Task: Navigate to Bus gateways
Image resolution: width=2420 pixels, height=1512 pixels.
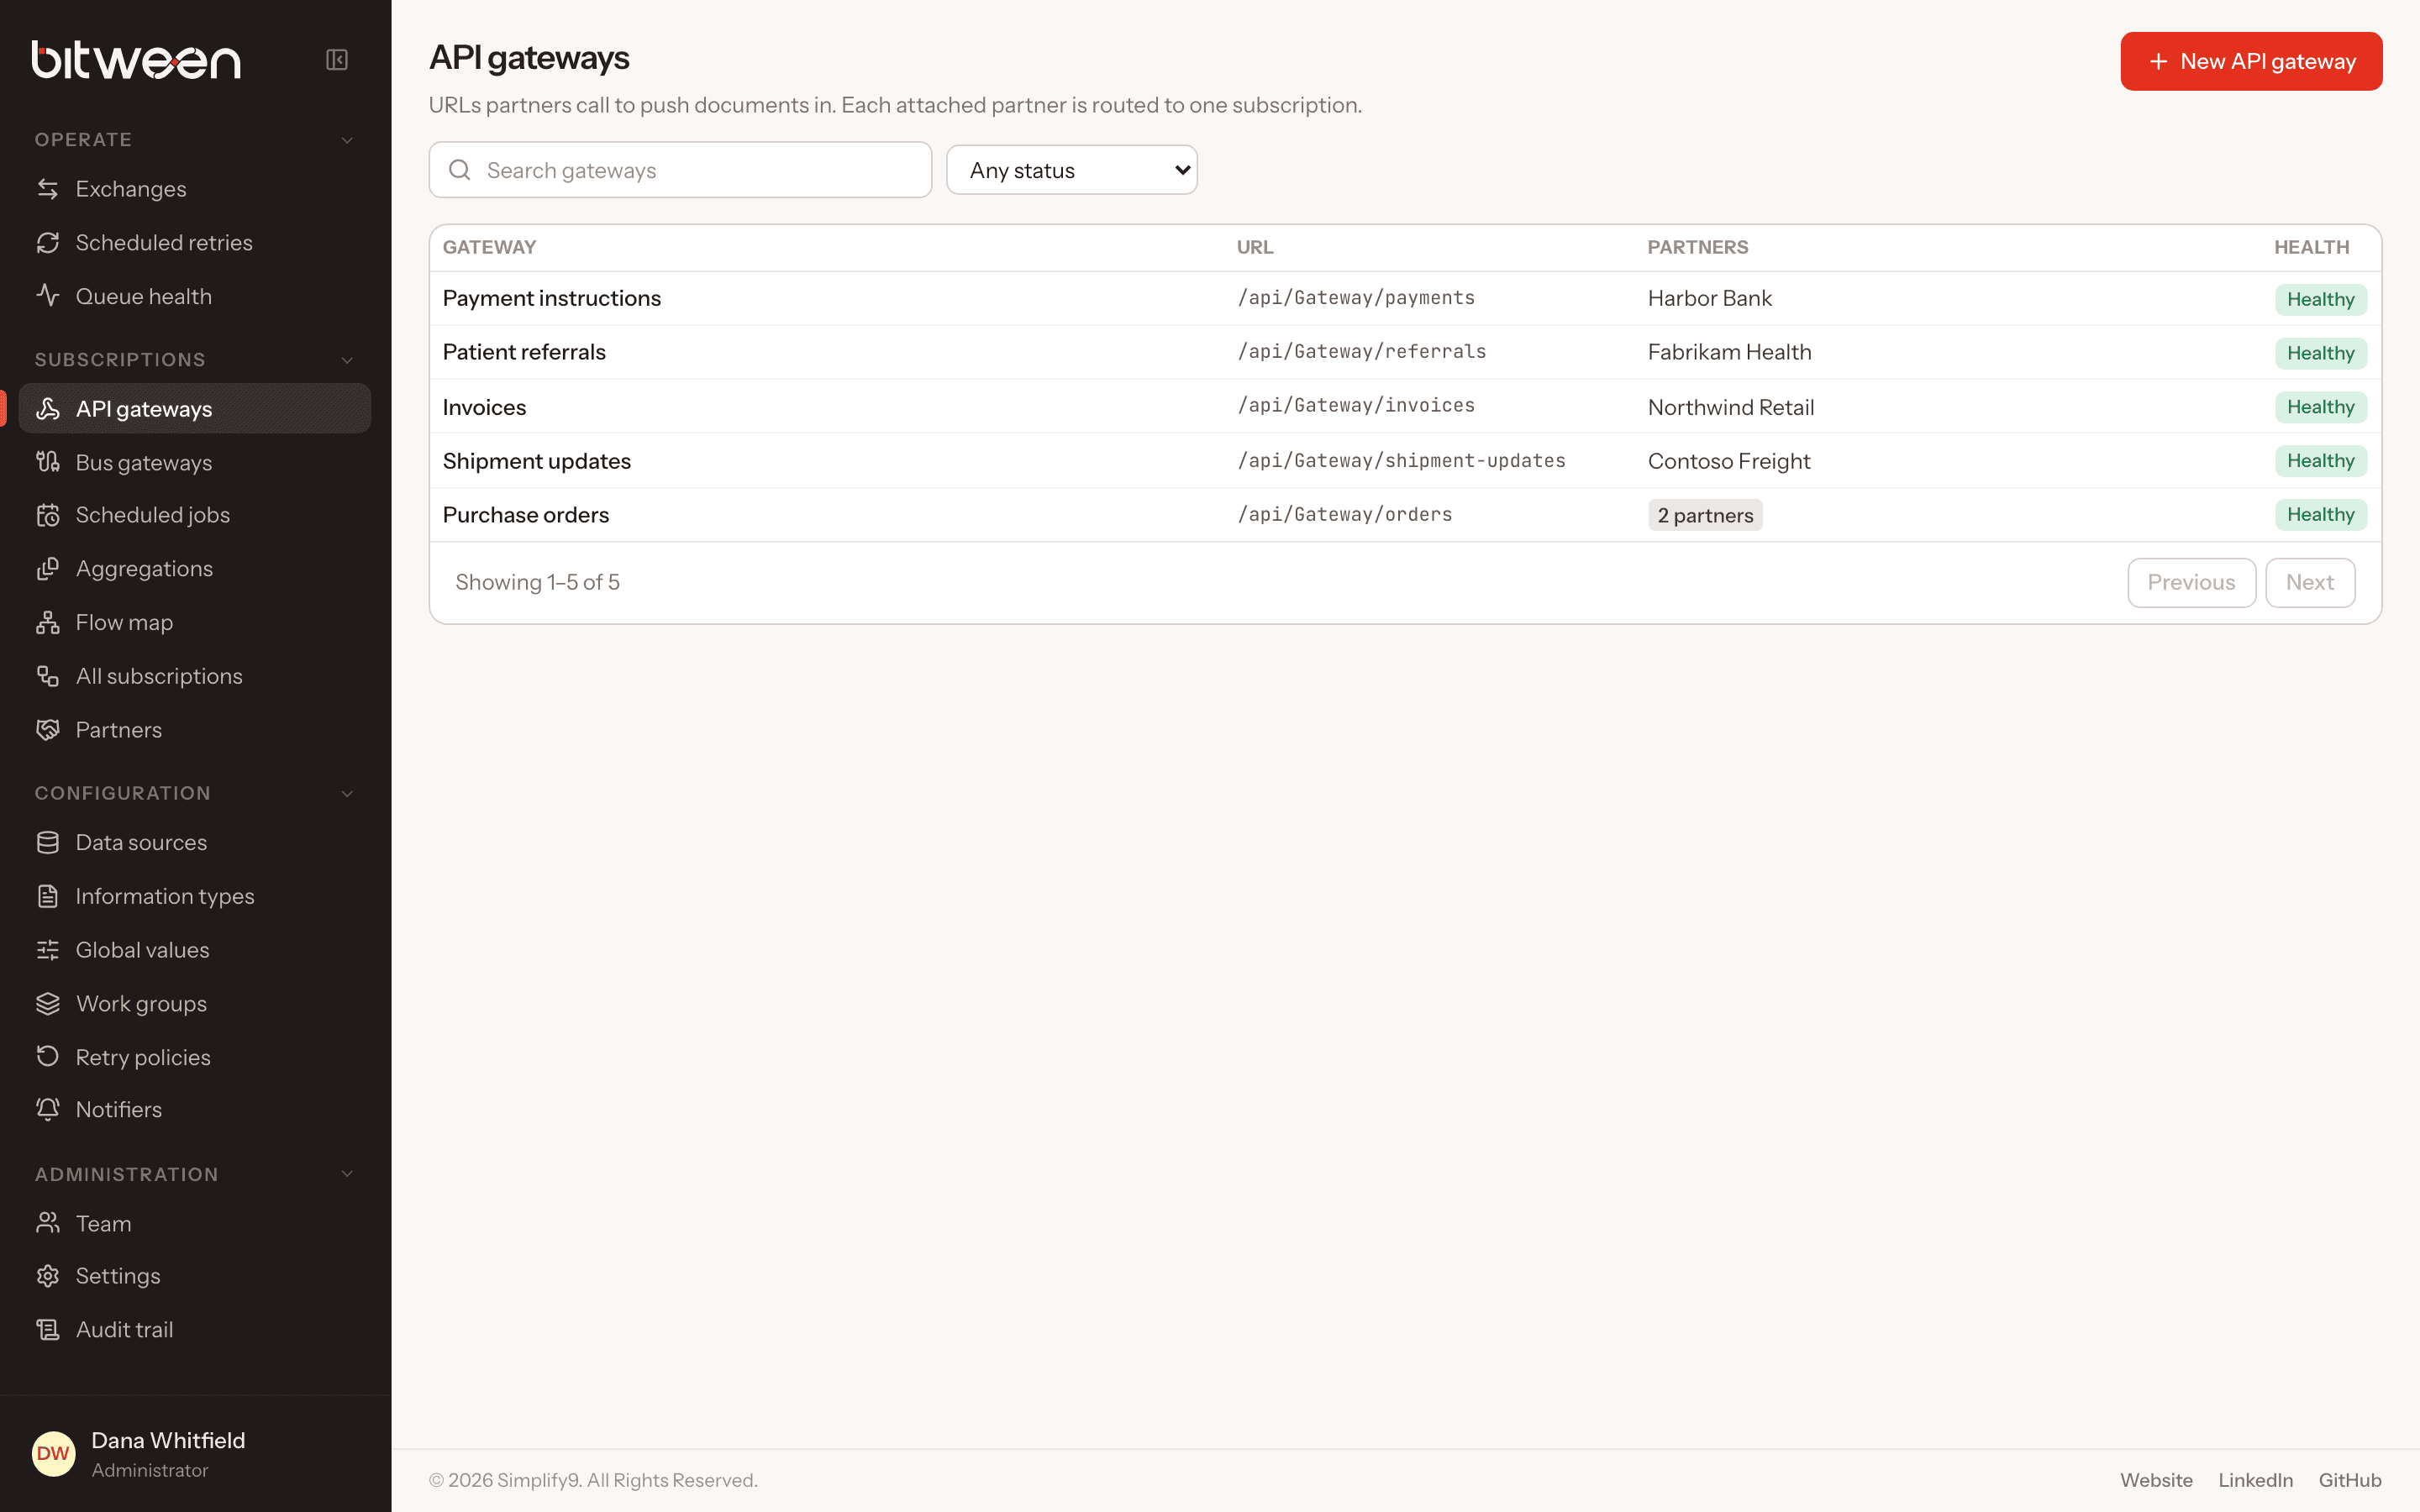Action: point(195,462)
